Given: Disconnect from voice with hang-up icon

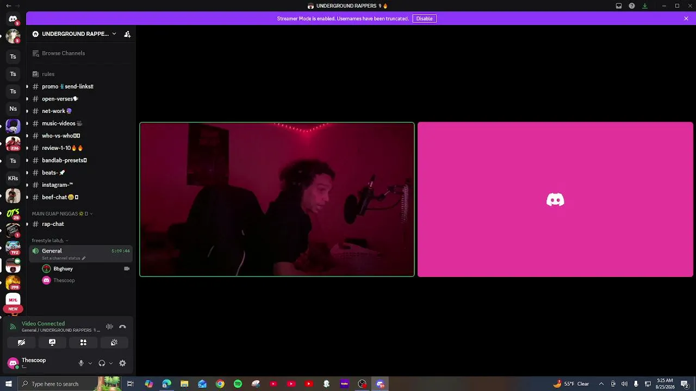Looking at the screenshot, I should (x=122, y=326).
